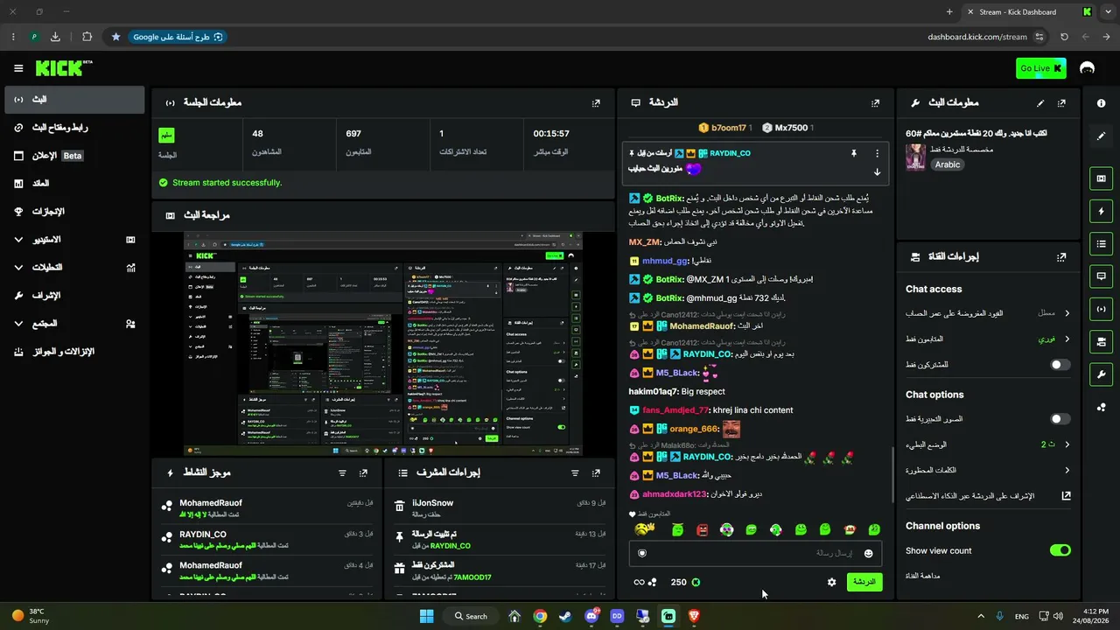
Task: Pop out the stream info panel
Action: (x=1061, y=103)
